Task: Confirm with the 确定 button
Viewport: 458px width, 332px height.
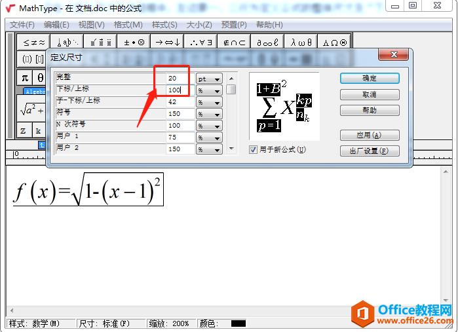Action: 370,79
